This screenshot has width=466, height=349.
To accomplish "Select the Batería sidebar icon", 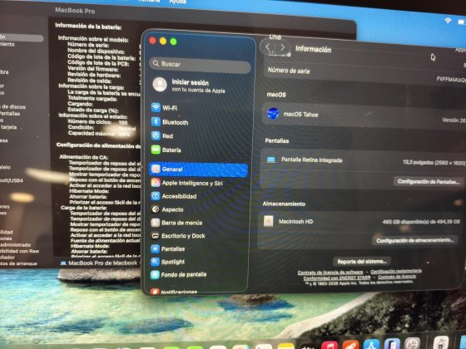I will pos(156,150).
